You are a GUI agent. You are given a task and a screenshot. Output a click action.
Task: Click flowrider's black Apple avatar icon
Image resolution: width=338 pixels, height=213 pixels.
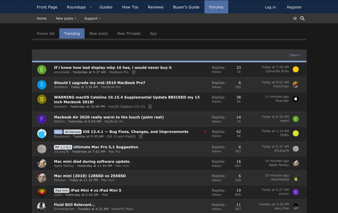click(296, 99)
